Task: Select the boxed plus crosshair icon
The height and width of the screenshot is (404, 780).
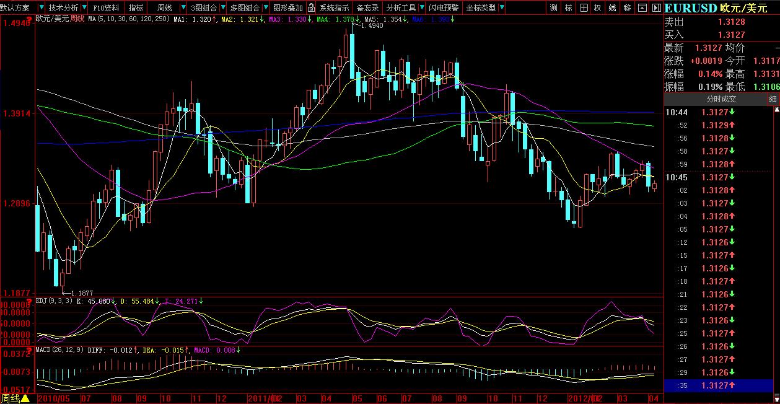Action: tap(582, 8)
